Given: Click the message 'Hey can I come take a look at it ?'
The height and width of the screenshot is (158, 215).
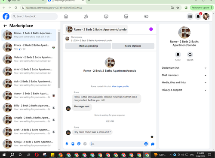Looking at the screenshot, I should tap(92, 132).
